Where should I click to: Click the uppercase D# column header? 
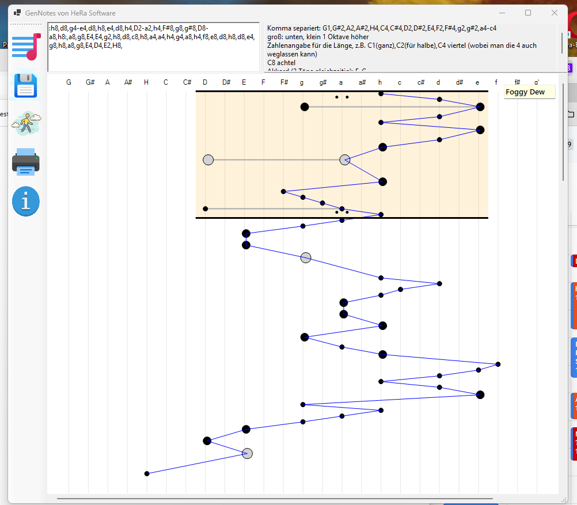pyautogui.click(x=226, y=82)
